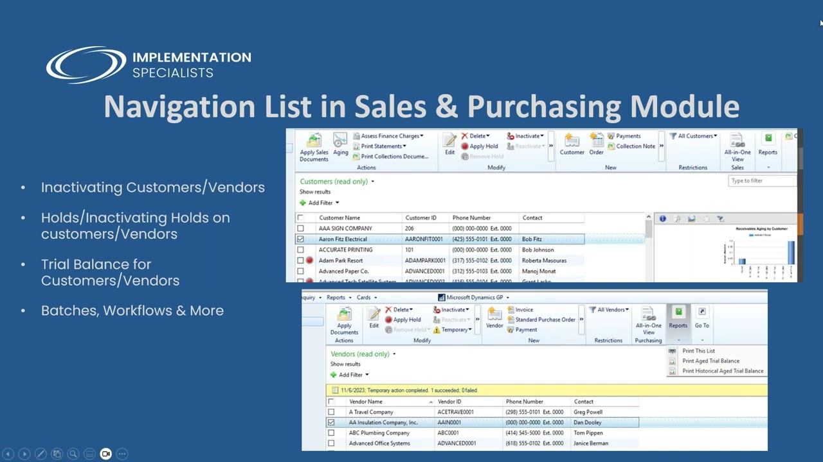Choose Print Historical Aged Trial Balance

pyautogui.click(x=723, y=371)
